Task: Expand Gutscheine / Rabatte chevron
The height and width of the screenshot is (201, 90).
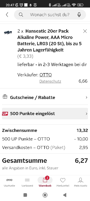Action: point(86,97)
